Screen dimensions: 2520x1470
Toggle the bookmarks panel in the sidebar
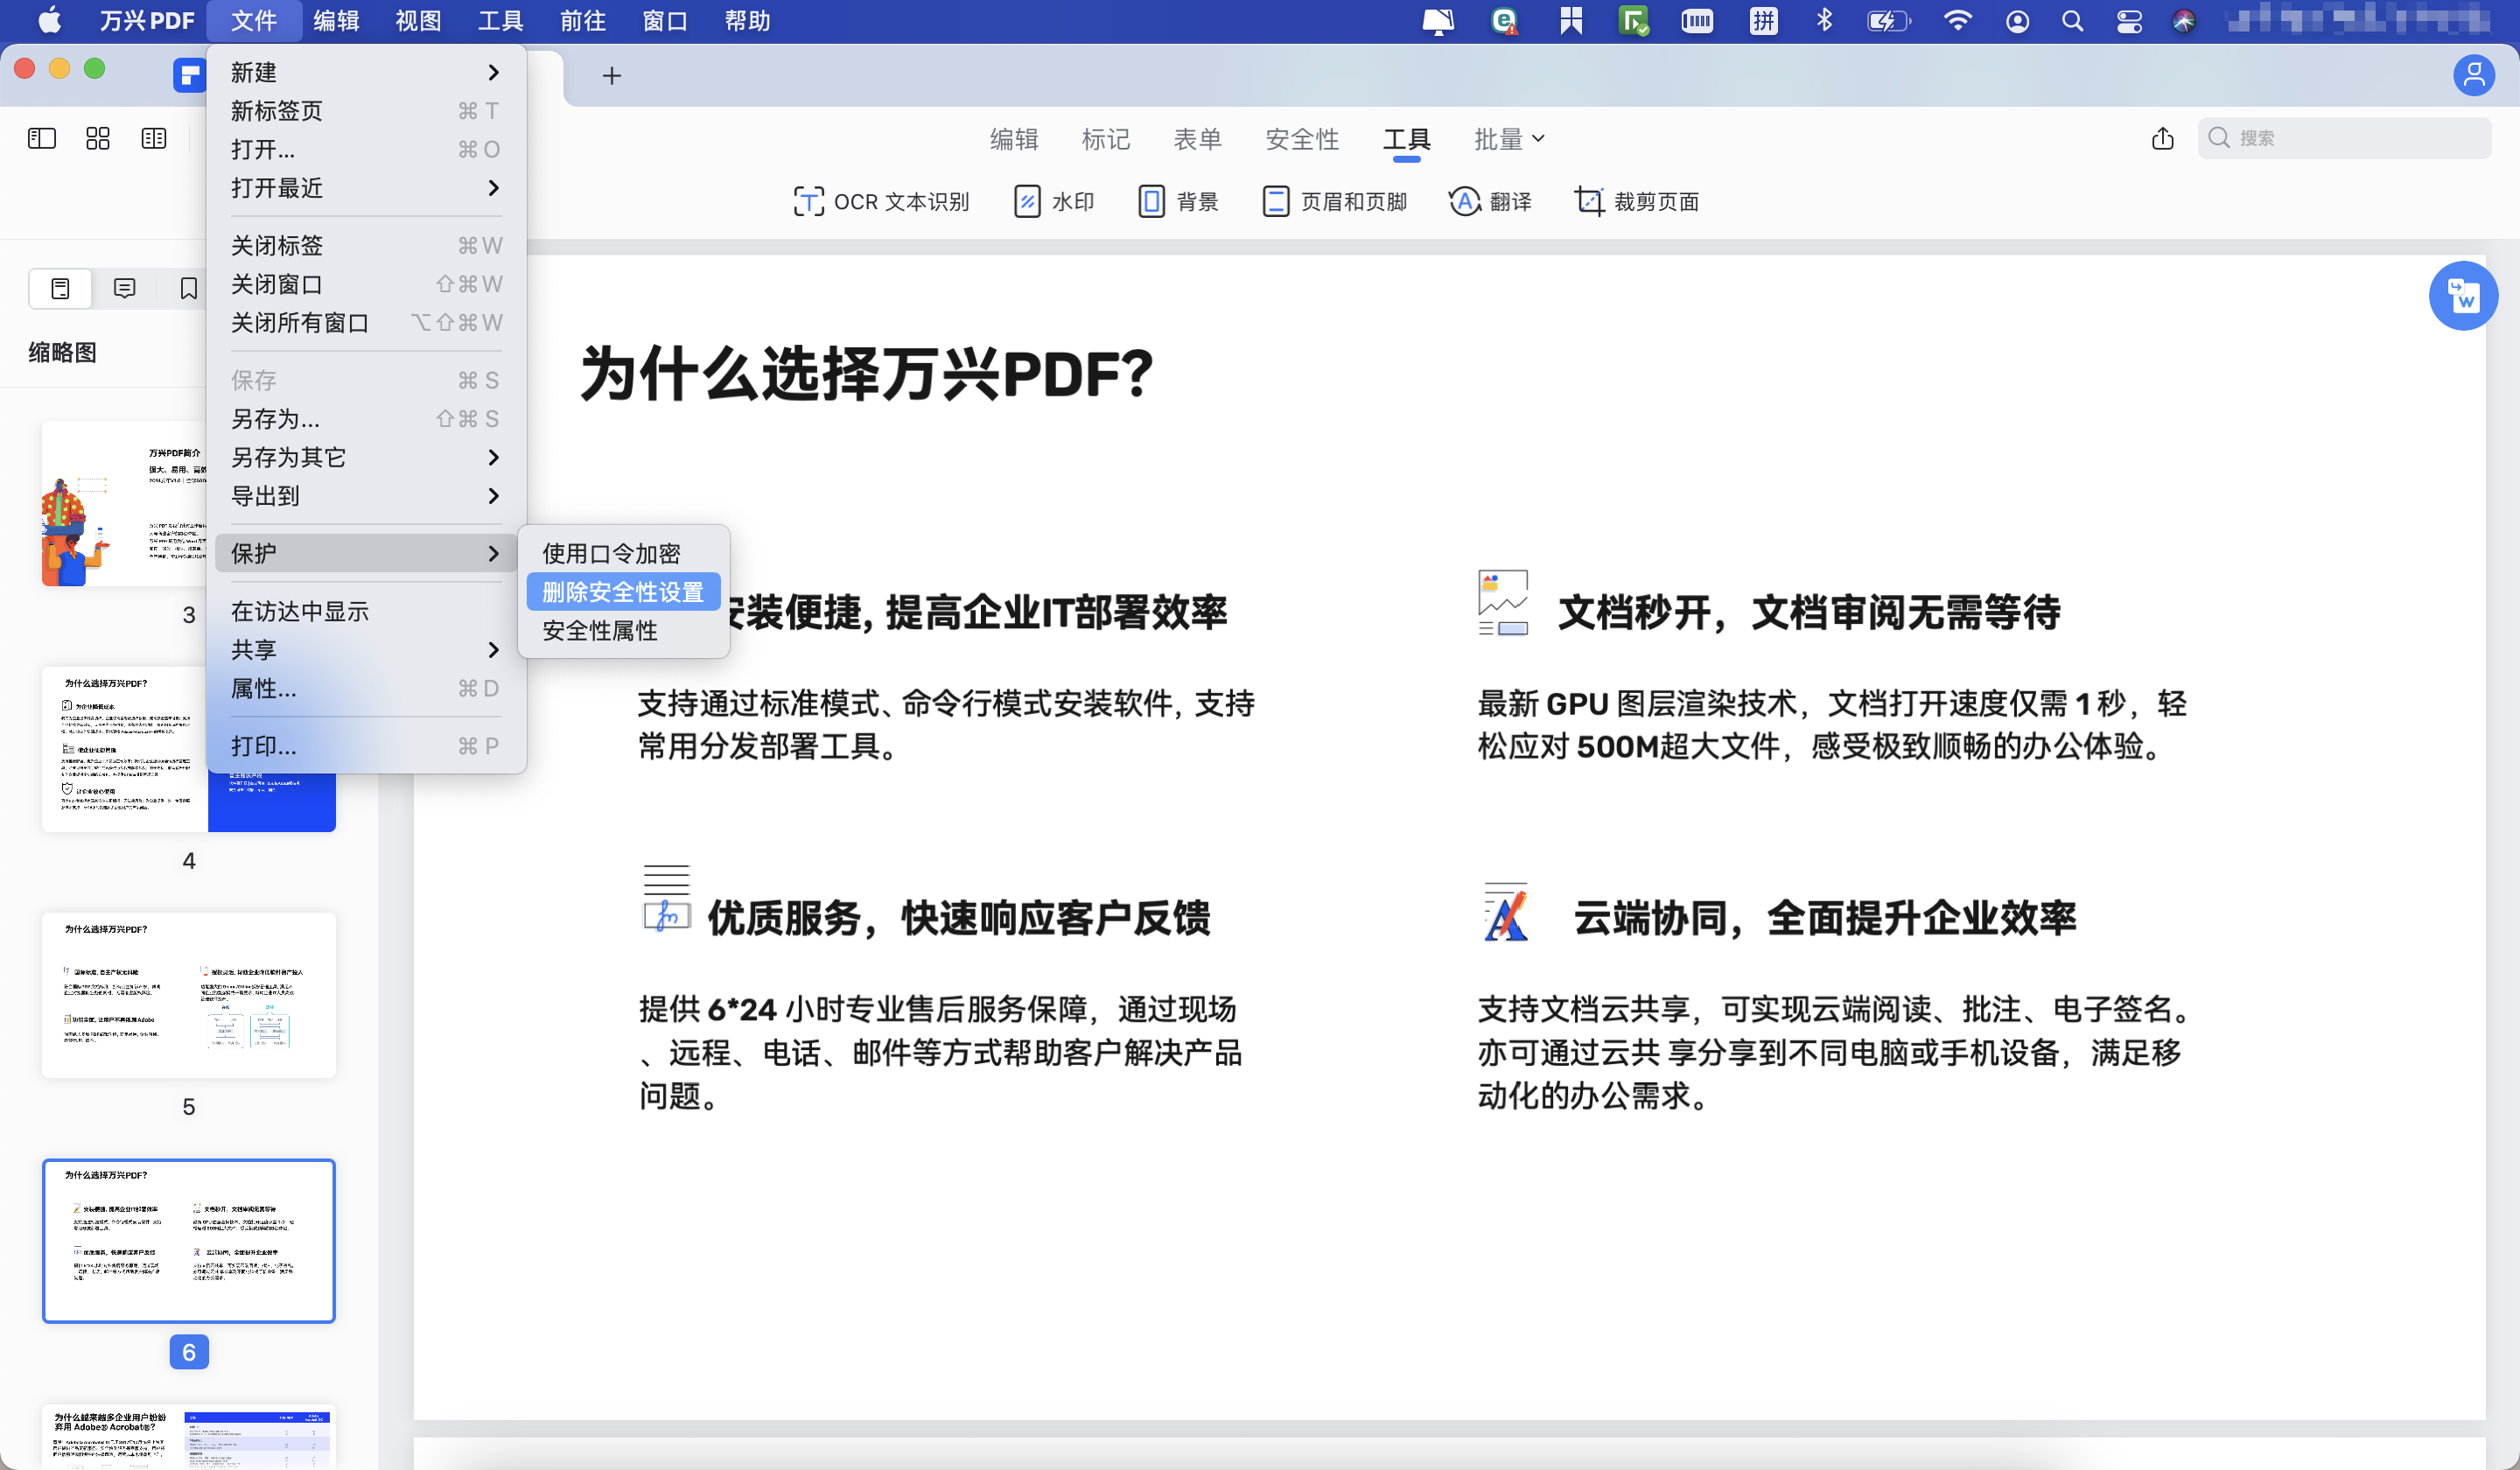188,288
